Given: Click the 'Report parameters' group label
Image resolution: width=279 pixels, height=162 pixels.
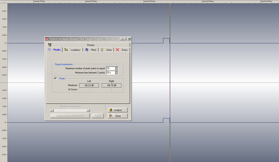Looking at the screenshot, I should pos(64,64).
